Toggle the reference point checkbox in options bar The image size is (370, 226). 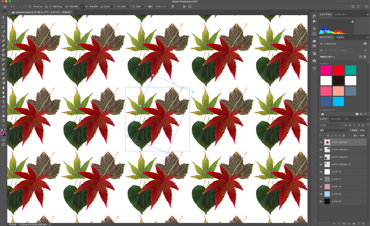click(21, 6)
